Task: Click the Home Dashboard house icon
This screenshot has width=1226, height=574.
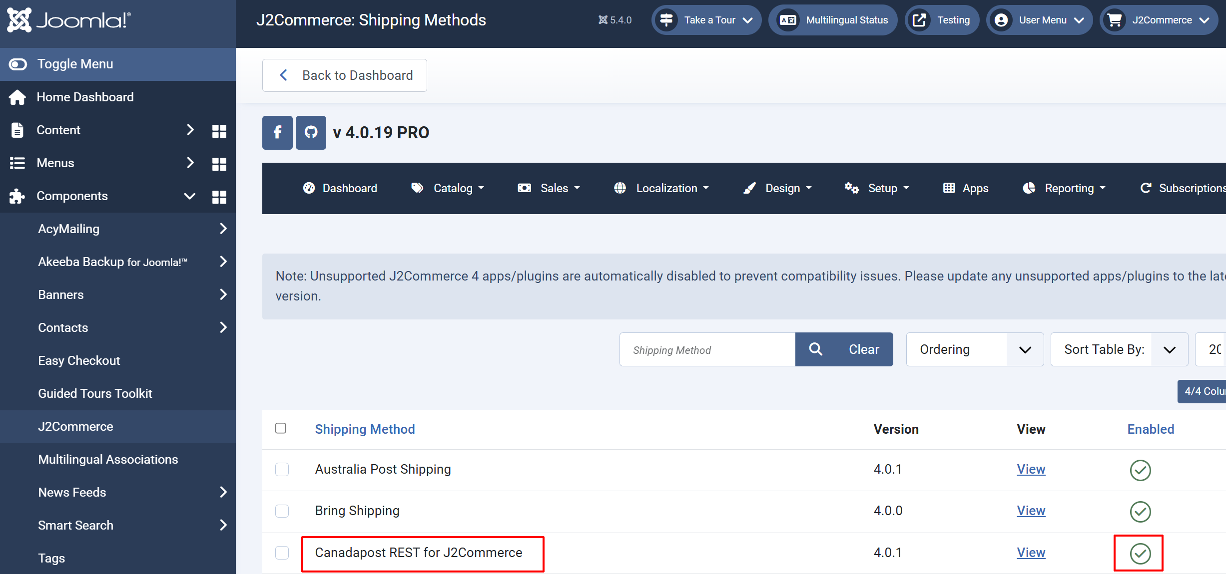Action: click(x=17, y=97)
